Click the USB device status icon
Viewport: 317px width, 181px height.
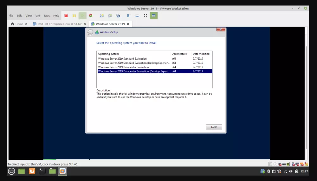coord(293,164)
